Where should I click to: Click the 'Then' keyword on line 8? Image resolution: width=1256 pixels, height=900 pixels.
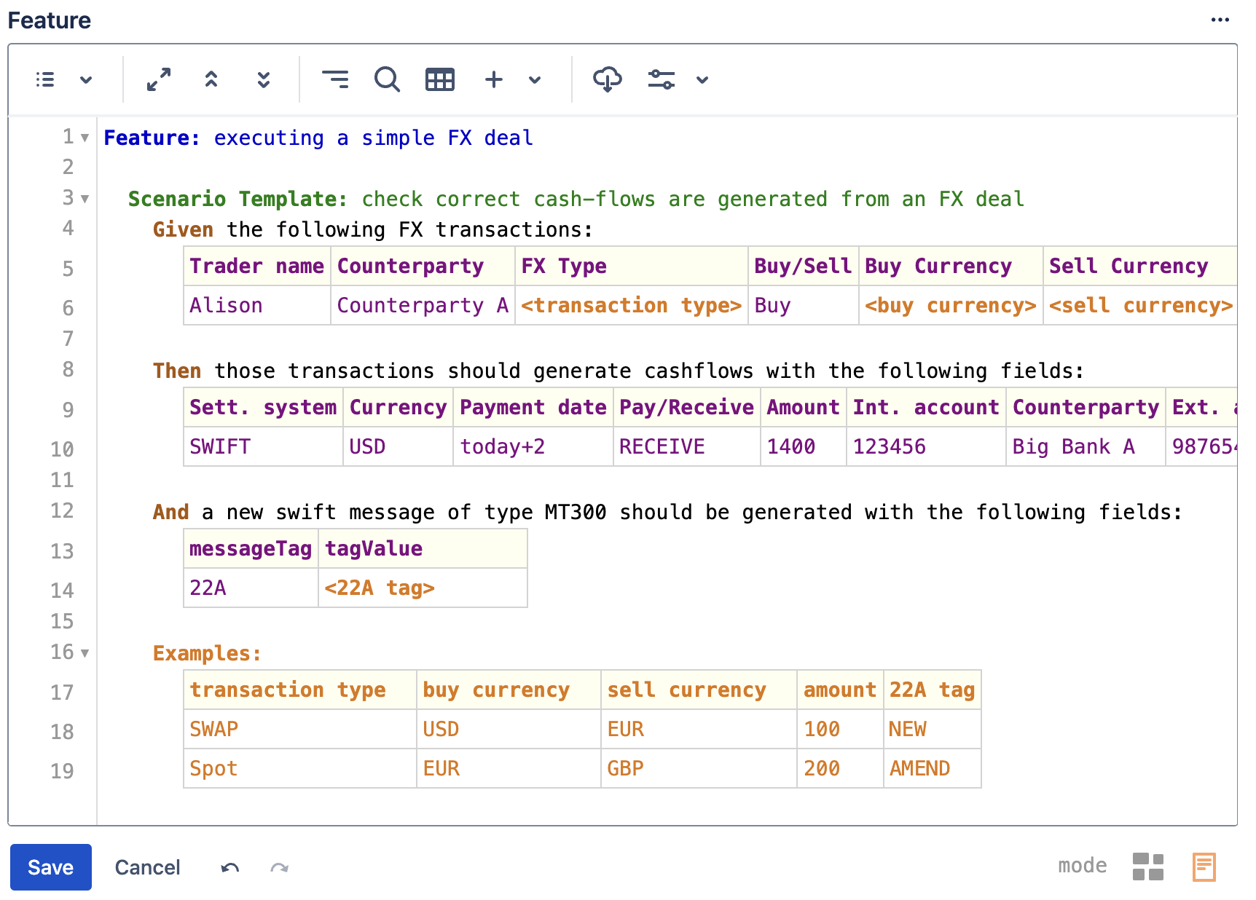click(x=177, y=371)
